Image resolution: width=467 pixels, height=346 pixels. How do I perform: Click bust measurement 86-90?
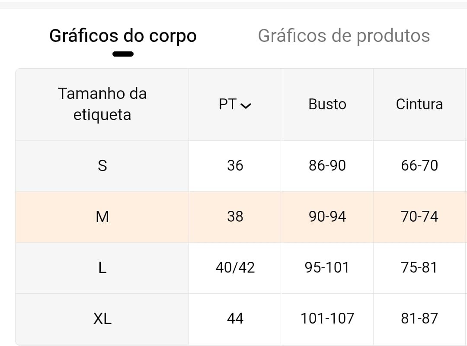327,165
